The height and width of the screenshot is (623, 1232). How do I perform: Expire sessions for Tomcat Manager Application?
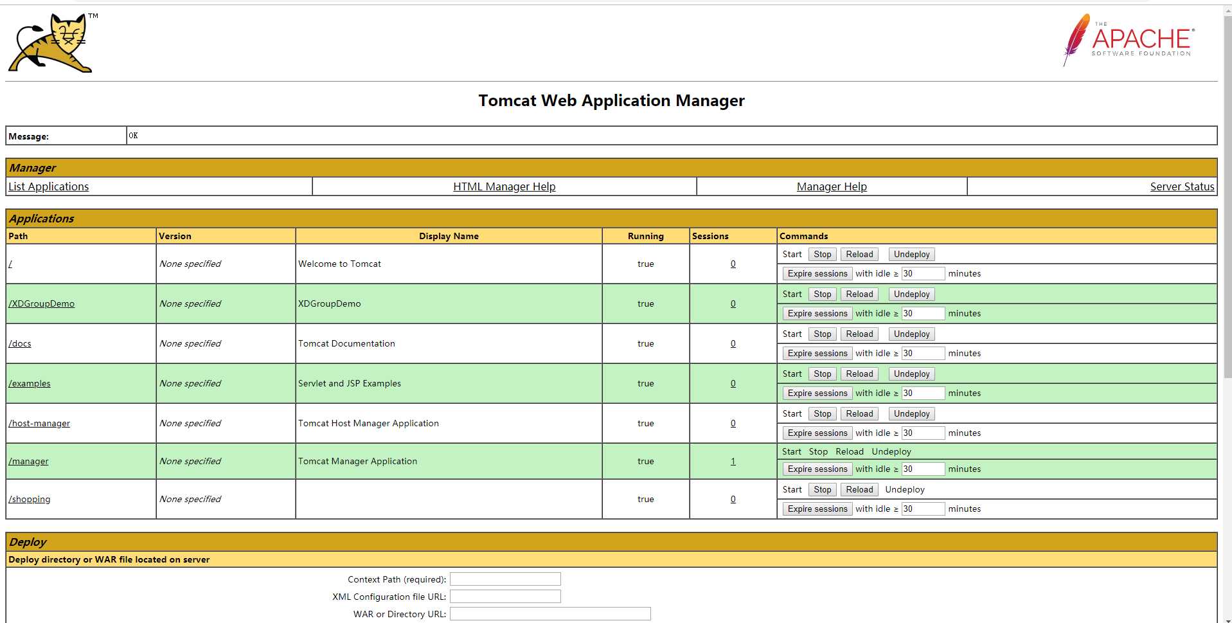pyautogui.click(x=817, y=469)
